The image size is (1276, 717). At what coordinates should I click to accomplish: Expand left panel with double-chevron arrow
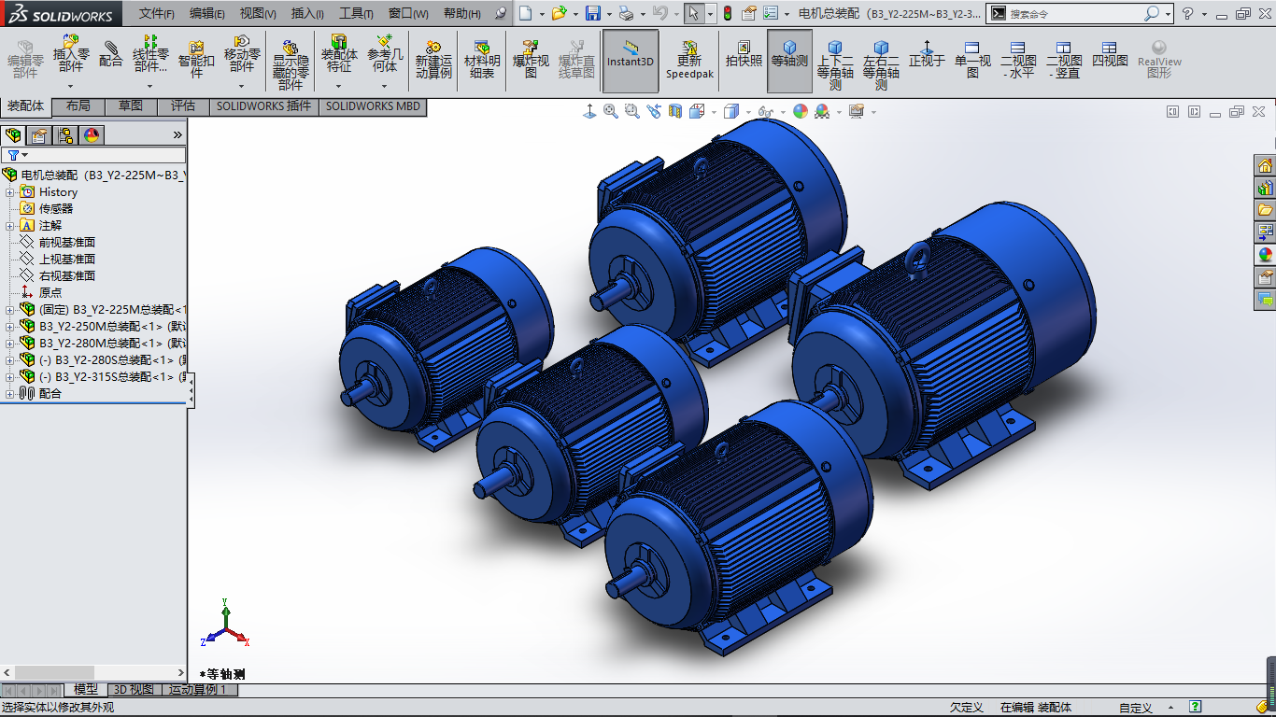(177, 135)
